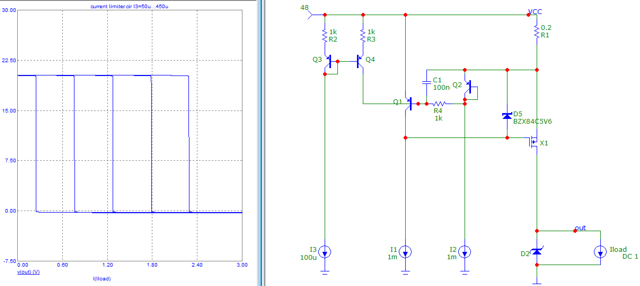Select the Q1 transistor symbol

[x=408, y=104]
